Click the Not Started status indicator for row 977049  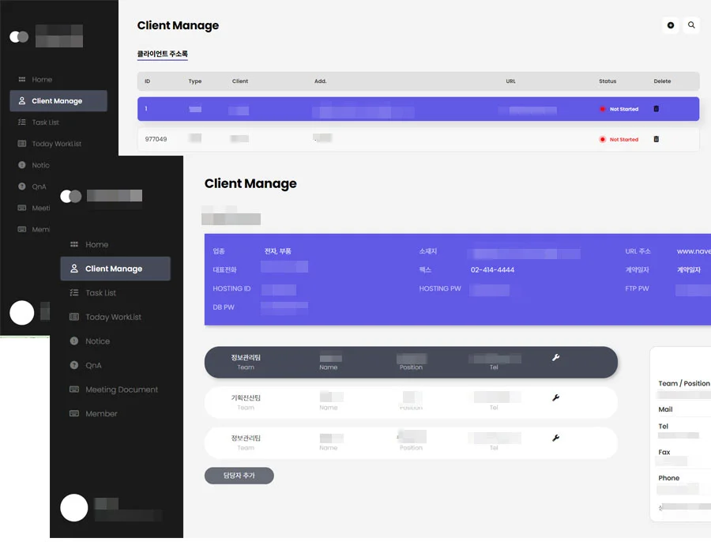pos(619,140)
